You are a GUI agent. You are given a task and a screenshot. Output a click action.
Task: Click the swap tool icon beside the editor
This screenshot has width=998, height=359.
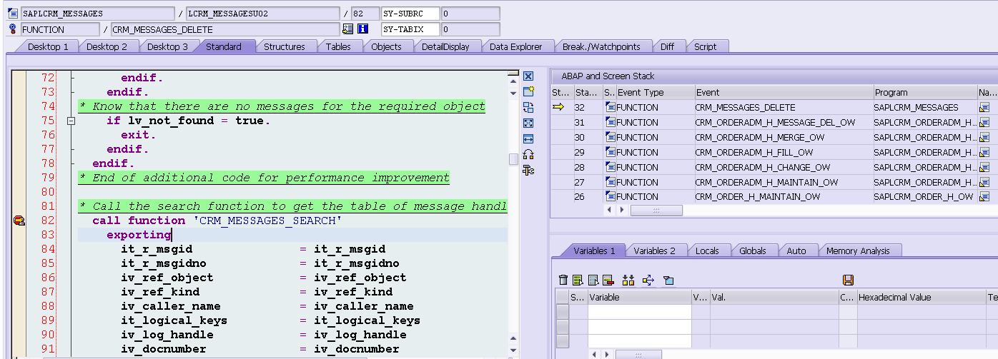click(528, 107)
